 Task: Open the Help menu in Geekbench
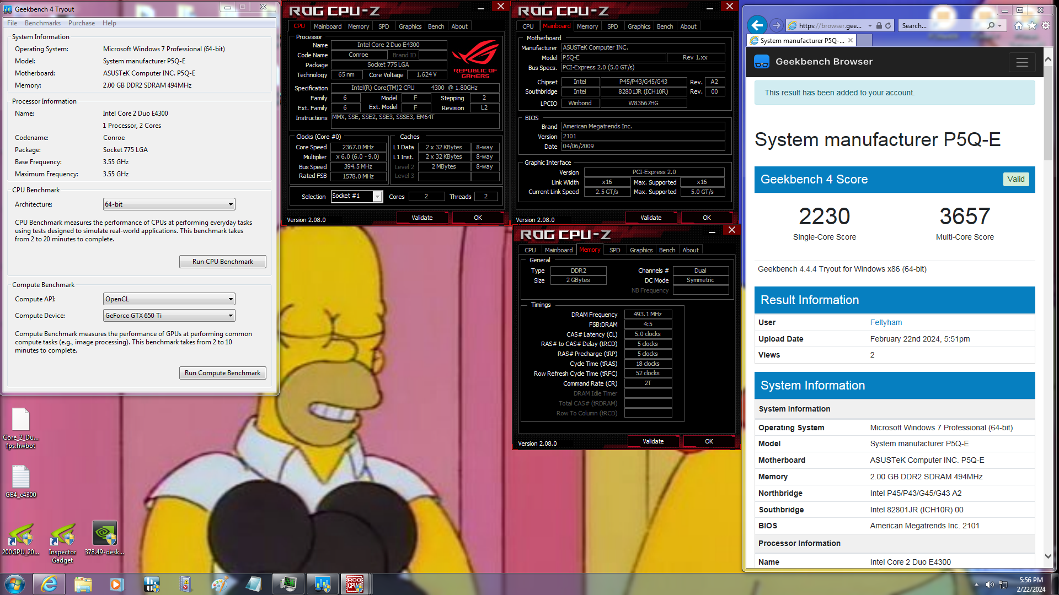click(x=109, y=23)
